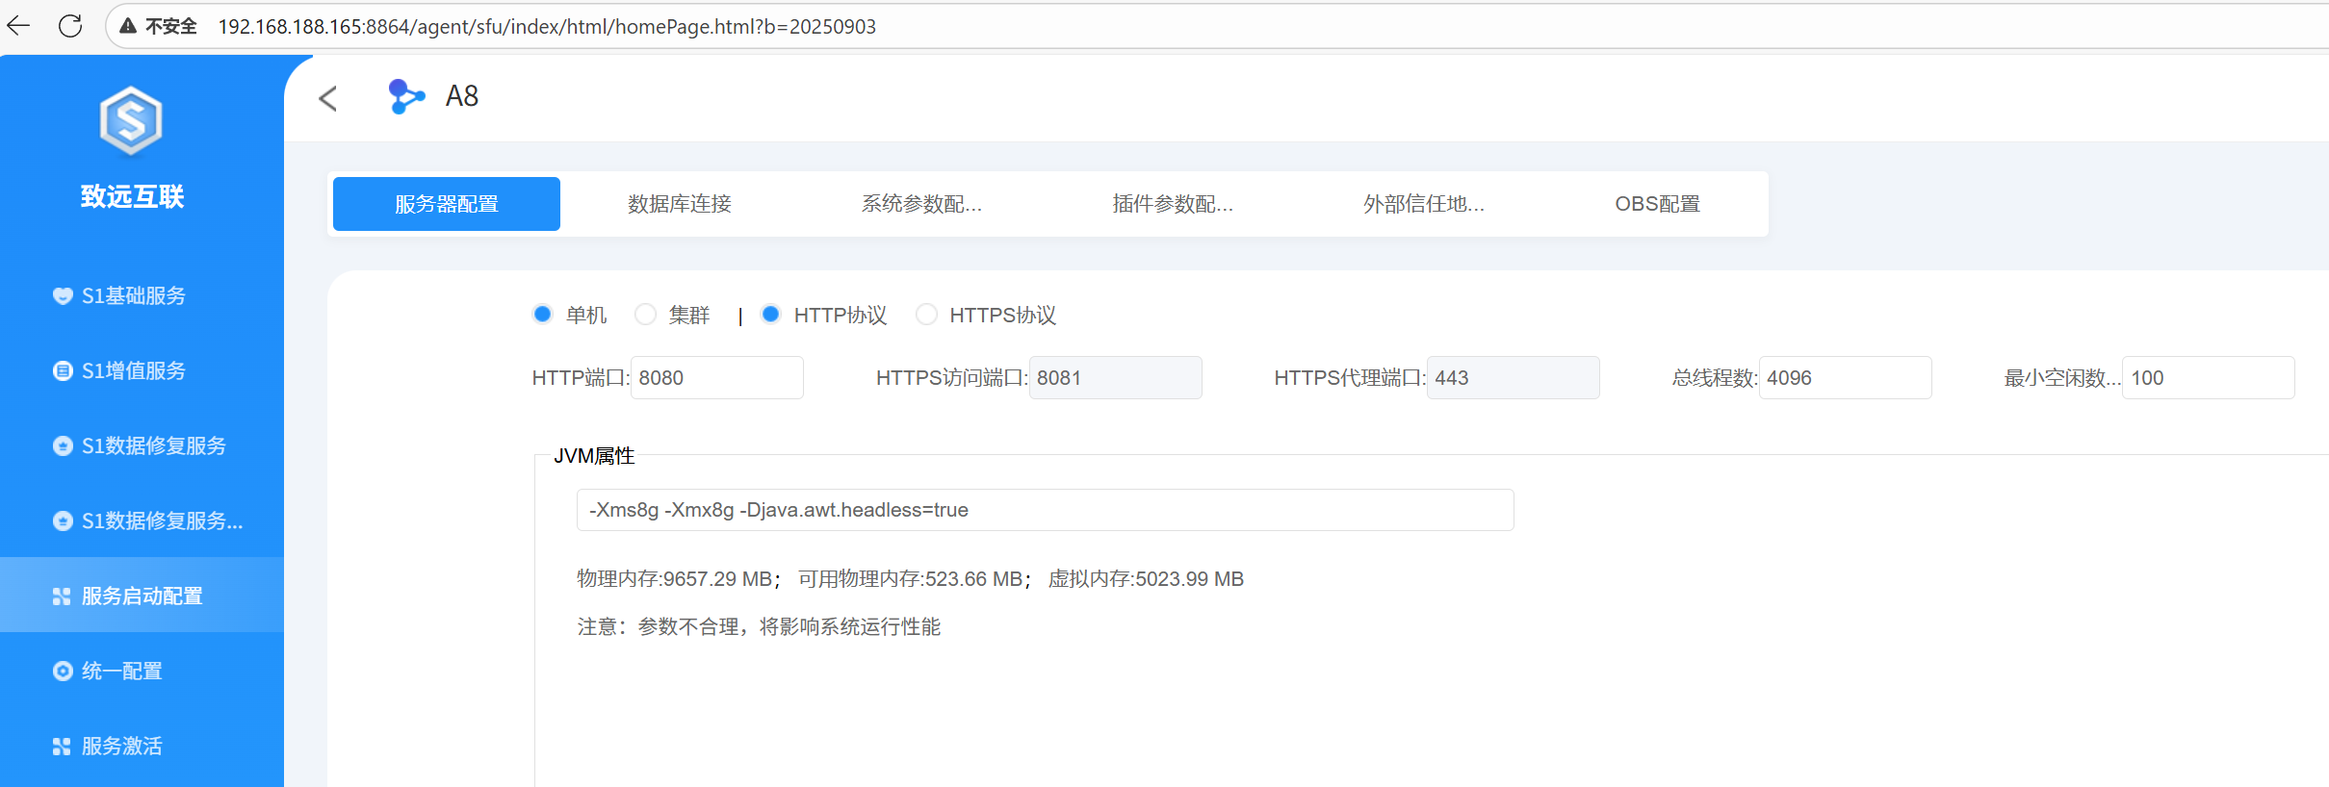Click the browser address bar URL
Screen dimensions: 2329x787
(x=547, y=27)
